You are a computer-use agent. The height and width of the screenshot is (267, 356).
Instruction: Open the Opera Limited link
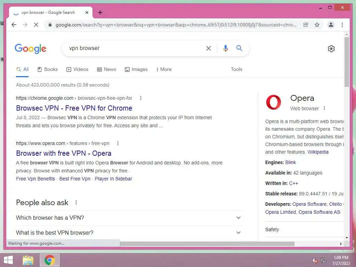pos(281,212)
